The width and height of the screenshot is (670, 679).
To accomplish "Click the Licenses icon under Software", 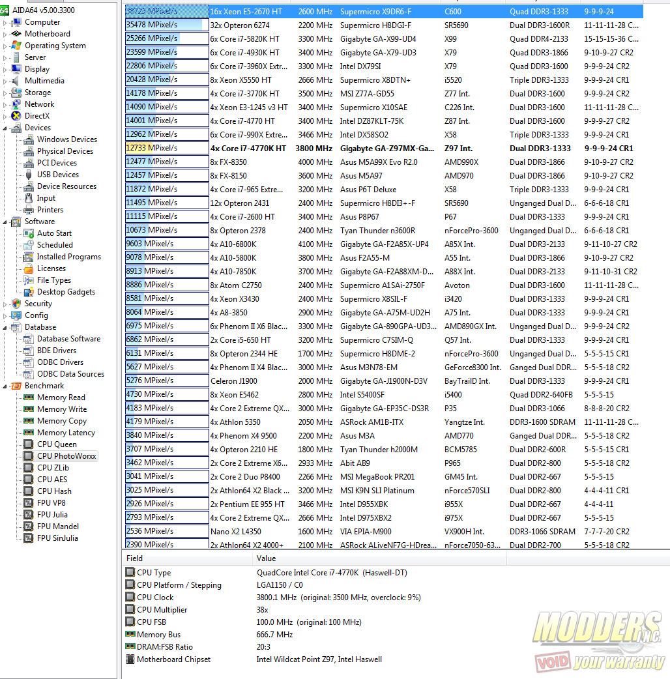I will point(29,268).
